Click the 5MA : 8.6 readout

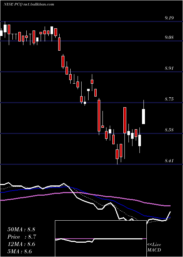tap(20, 251)
